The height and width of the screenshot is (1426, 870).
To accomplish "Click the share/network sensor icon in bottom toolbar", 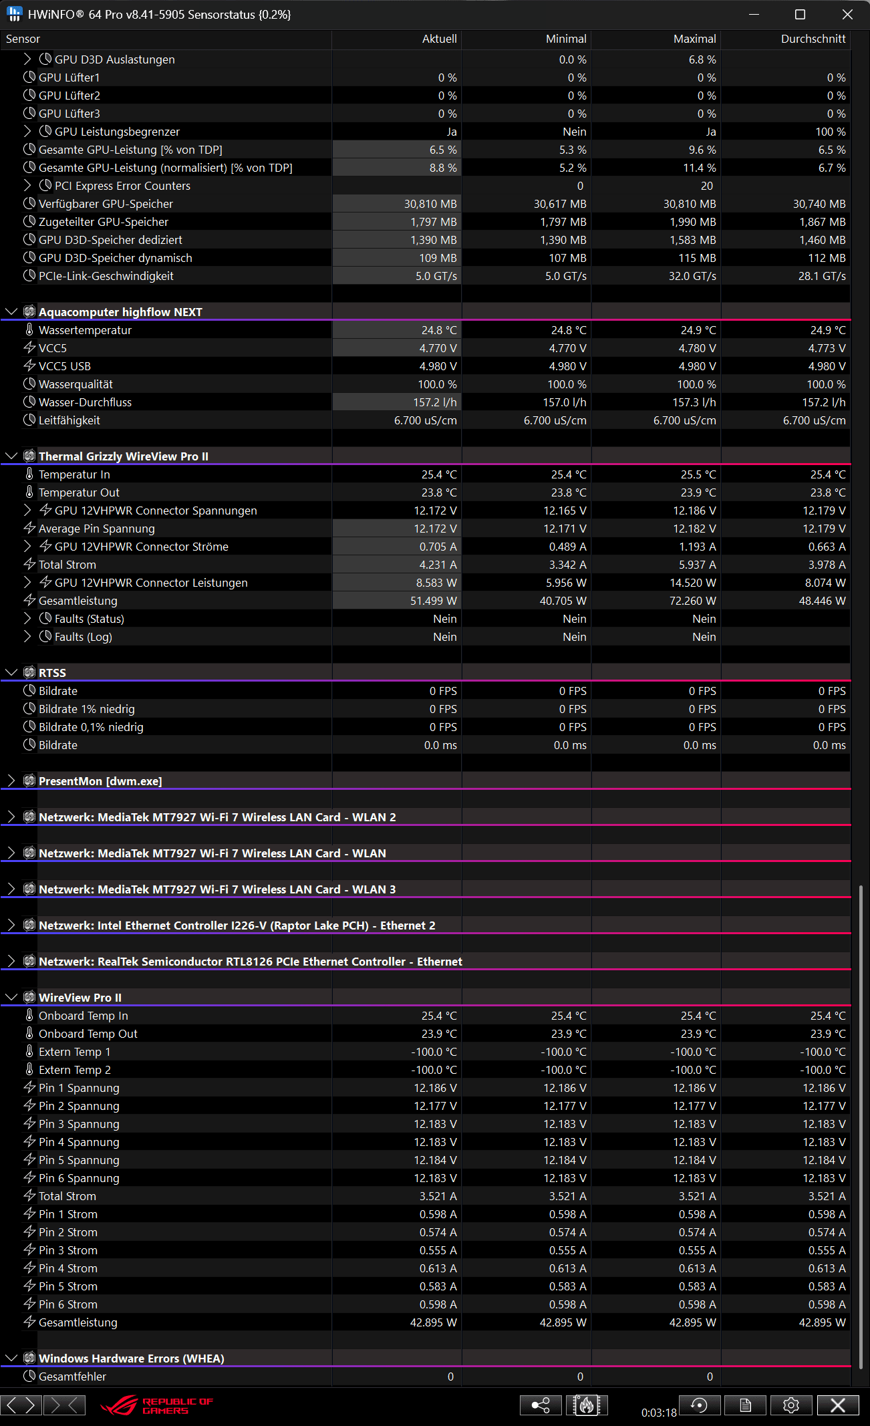I will click(540, 1405).
